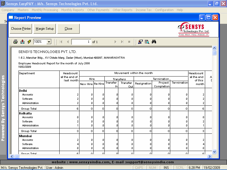Minimize the Report Preview window
Viewport: 227px width, 170px height.
(x=202, y=18)
